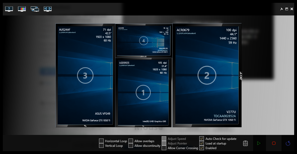Screen dimensions: 297x154
Task: Select monitor 4 ASUS ML239 thumbnail
Action: [x=143, y=41]
